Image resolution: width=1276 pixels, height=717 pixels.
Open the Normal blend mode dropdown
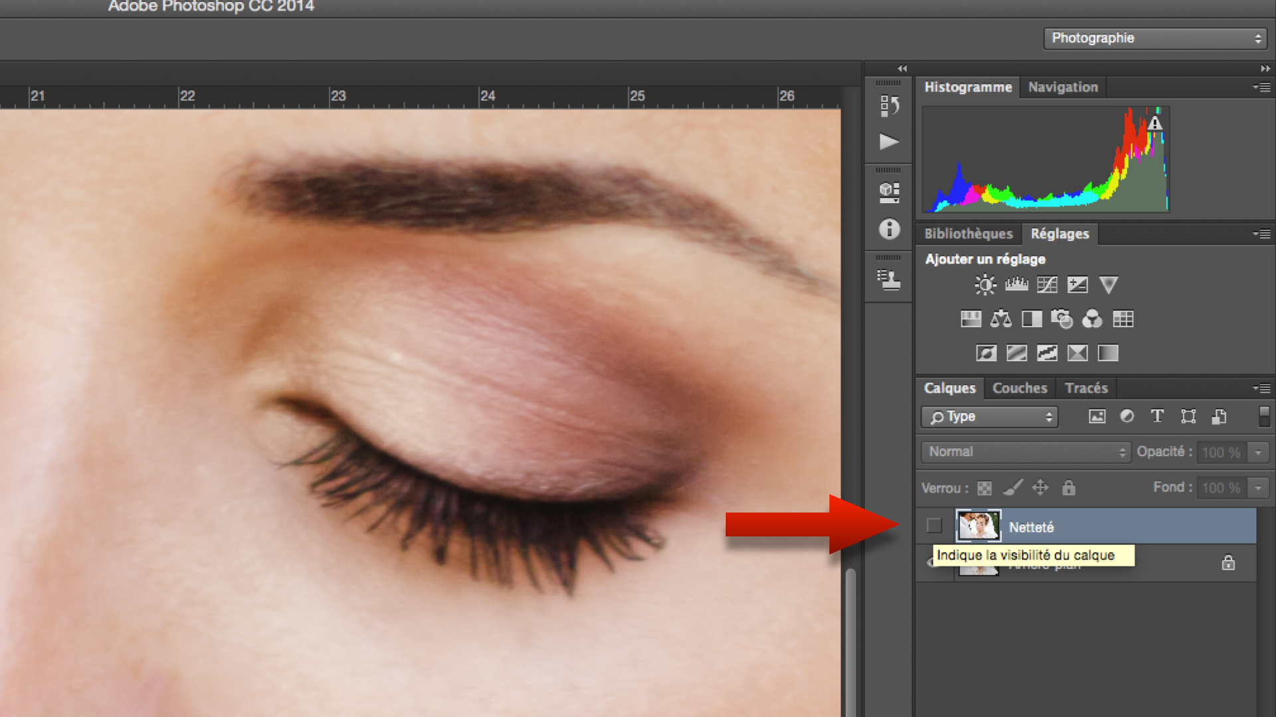point(1025,452)
